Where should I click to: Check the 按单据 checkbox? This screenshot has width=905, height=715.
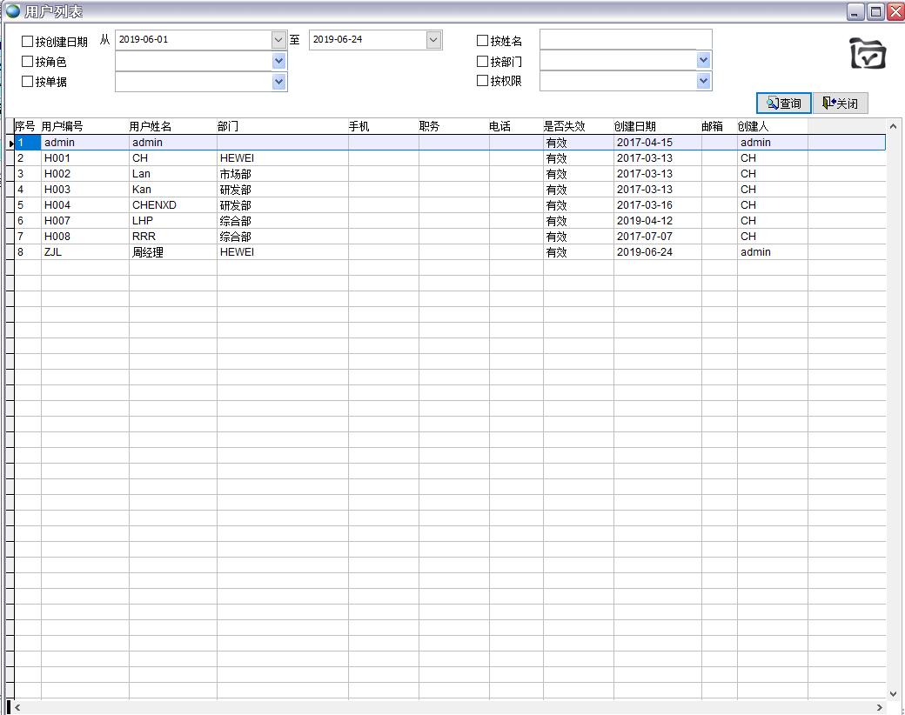28,82
